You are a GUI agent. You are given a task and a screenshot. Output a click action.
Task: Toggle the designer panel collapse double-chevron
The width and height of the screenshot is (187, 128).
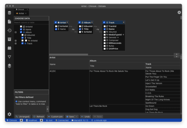[x=177, y=55]
